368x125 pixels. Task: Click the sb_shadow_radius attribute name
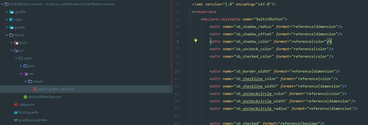(x=254, y=27)
